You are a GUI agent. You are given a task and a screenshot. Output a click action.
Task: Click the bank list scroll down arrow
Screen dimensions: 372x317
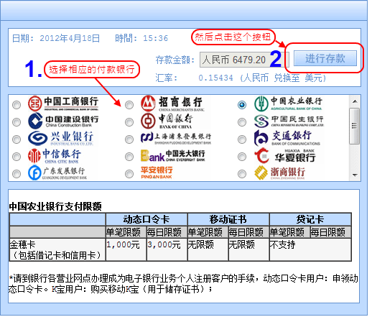355,175
